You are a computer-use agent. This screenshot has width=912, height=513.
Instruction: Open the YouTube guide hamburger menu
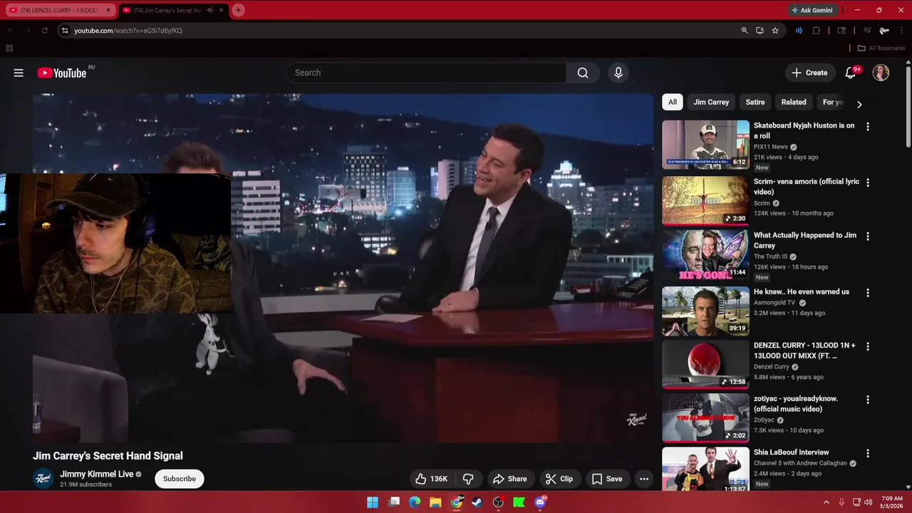pos(19,73)
